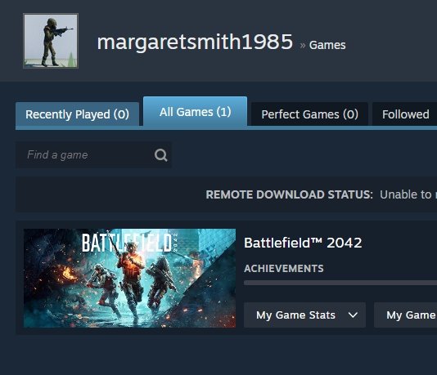
Task: Click the REMOTE DOWNLOAD STATUS label
Action: tap(289, 194)
